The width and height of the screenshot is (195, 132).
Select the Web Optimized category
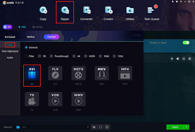point(10,51)
